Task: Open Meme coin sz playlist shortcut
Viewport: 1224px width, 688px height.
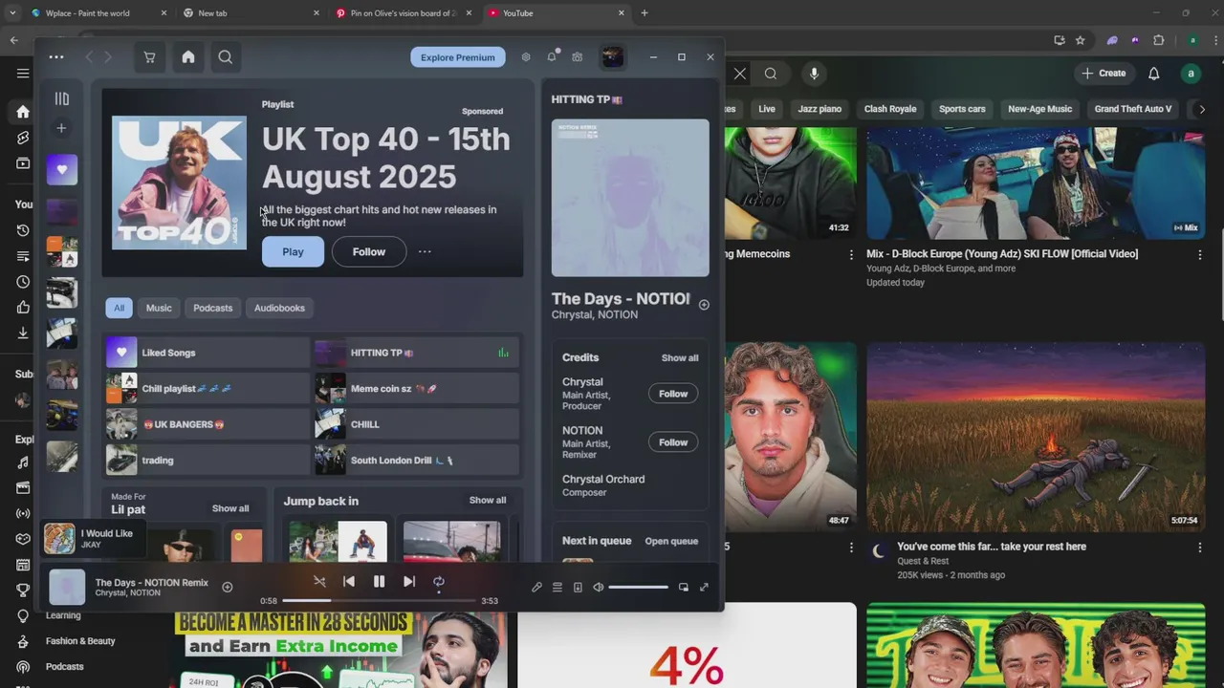Action: click(x=417, y=389)
